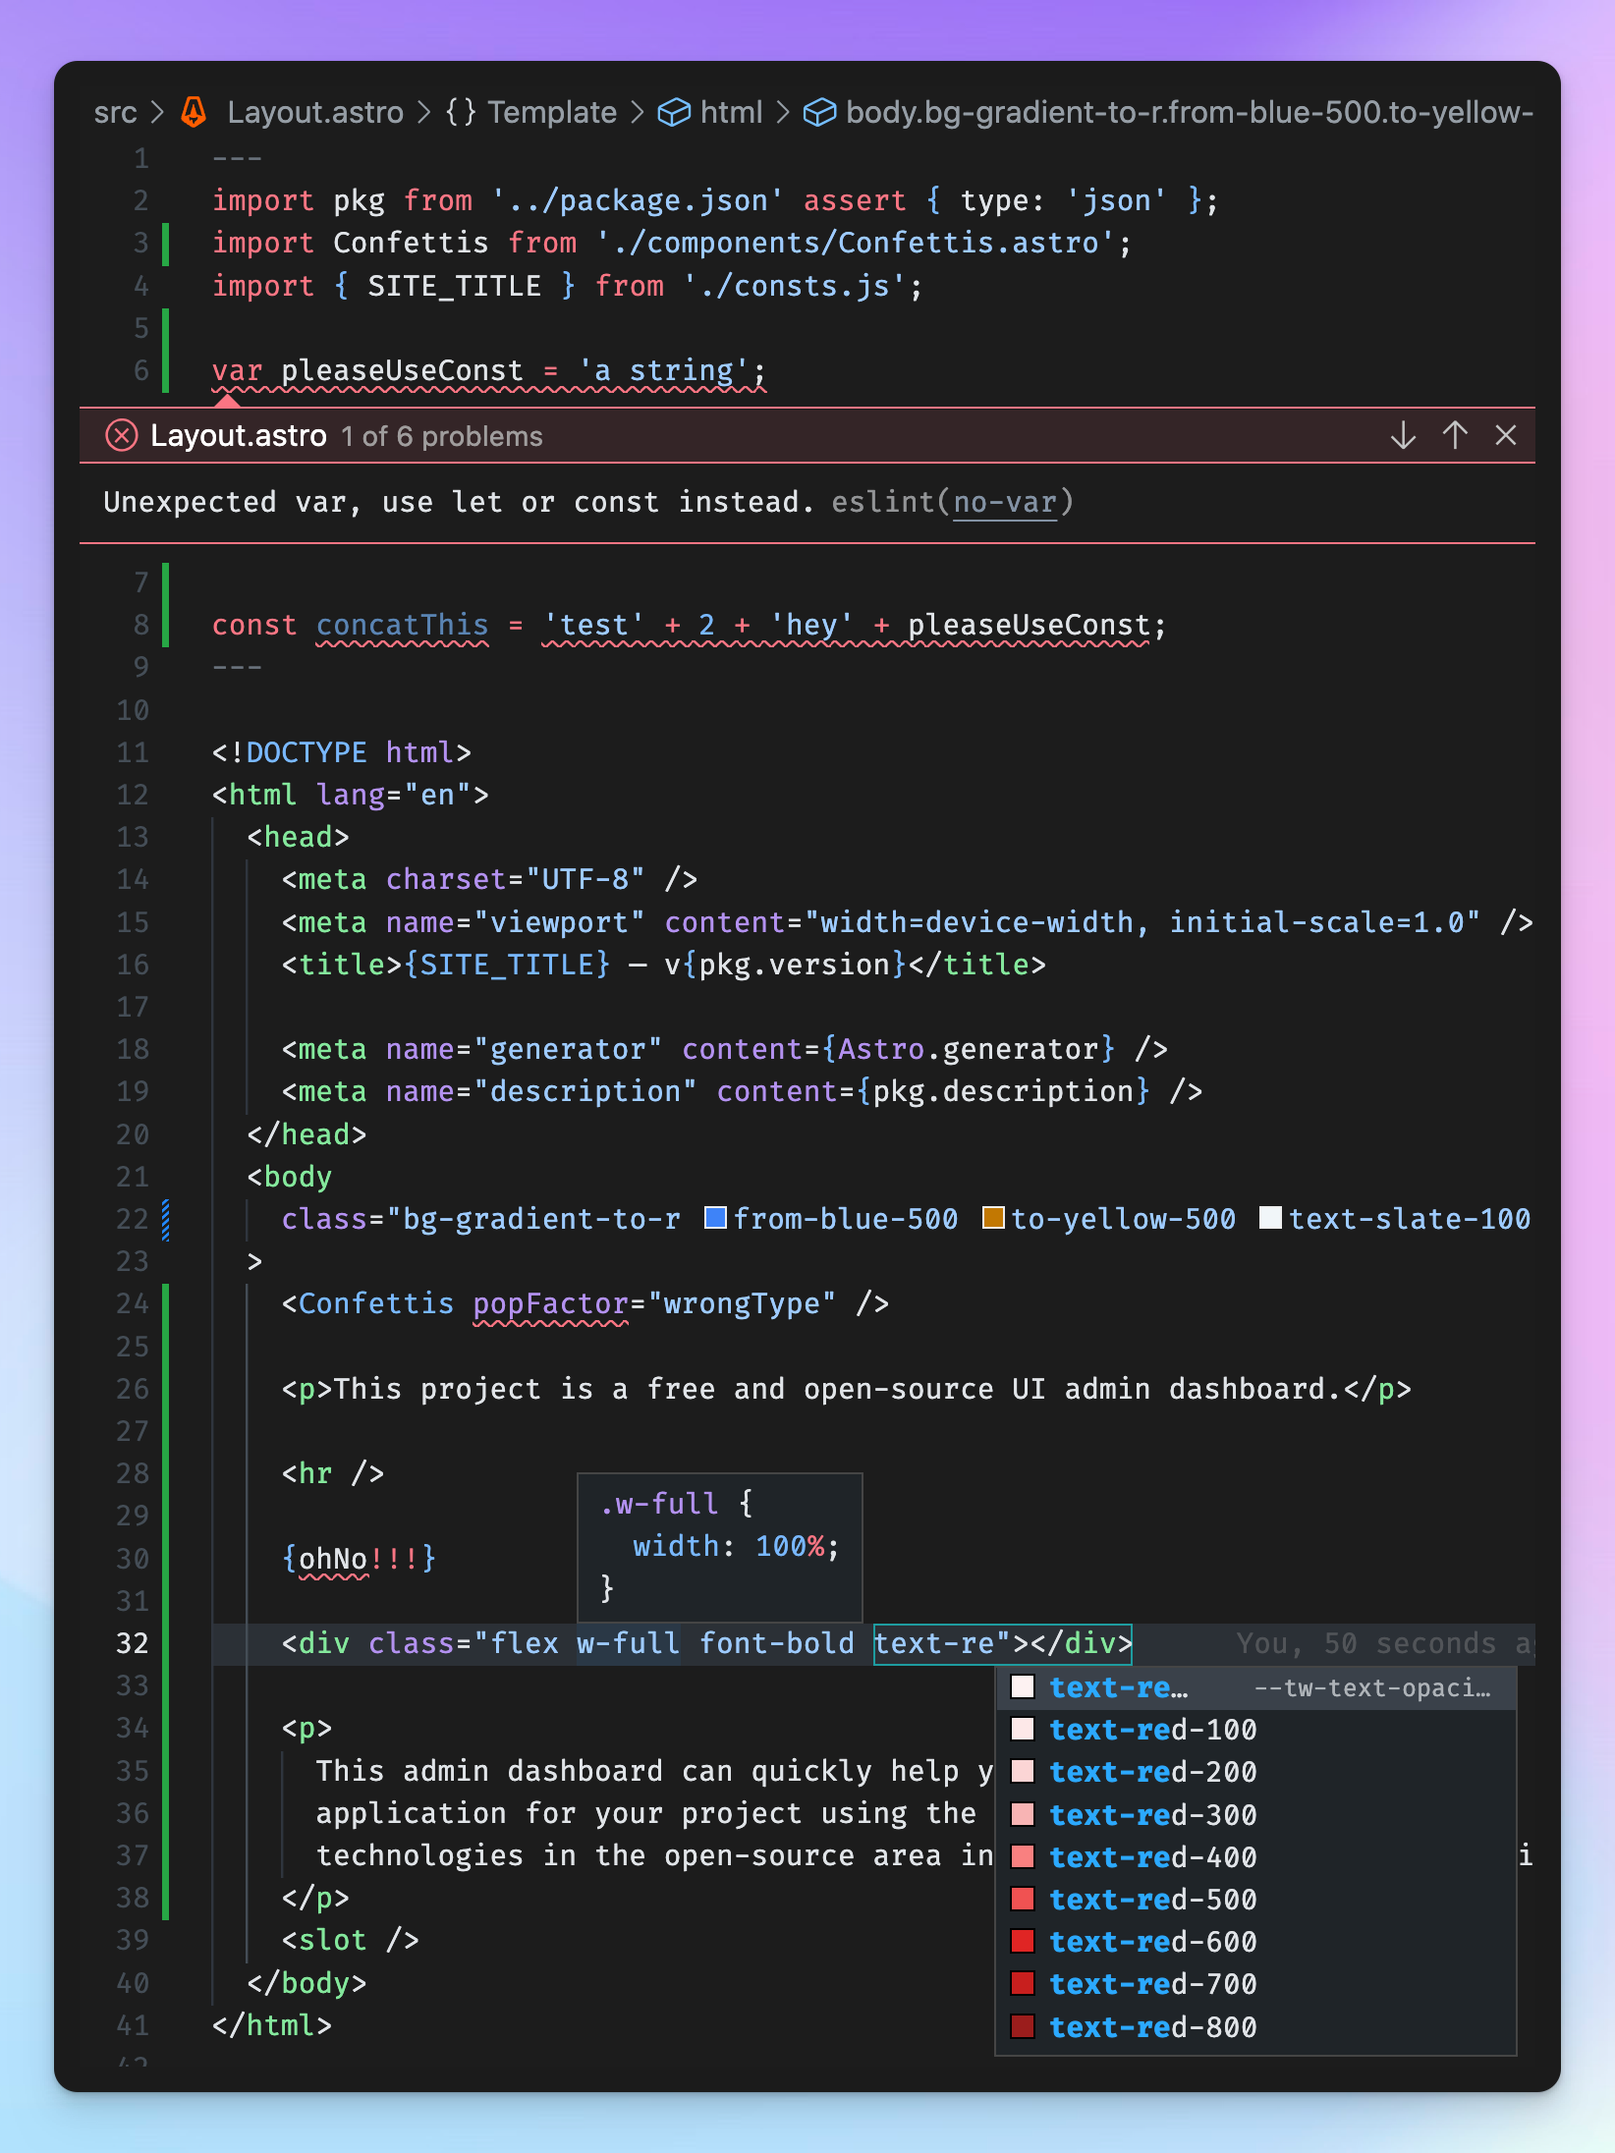Select body.bg-gradient-to-r breadcrumb item
Viewport: 1615px width, 2153px height.
tap(1190, 112)
